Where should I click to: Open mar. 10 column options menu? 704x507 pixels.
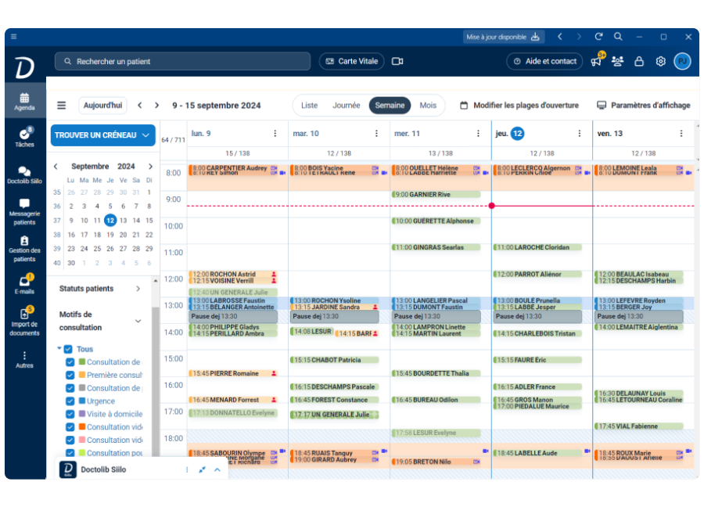click(377, 133)
